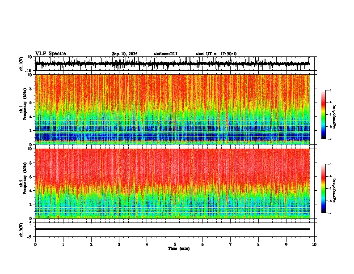Click the "8" kHz tick on ch.1 frequency axis
354x274 pixels.
(x=31, y=89)
